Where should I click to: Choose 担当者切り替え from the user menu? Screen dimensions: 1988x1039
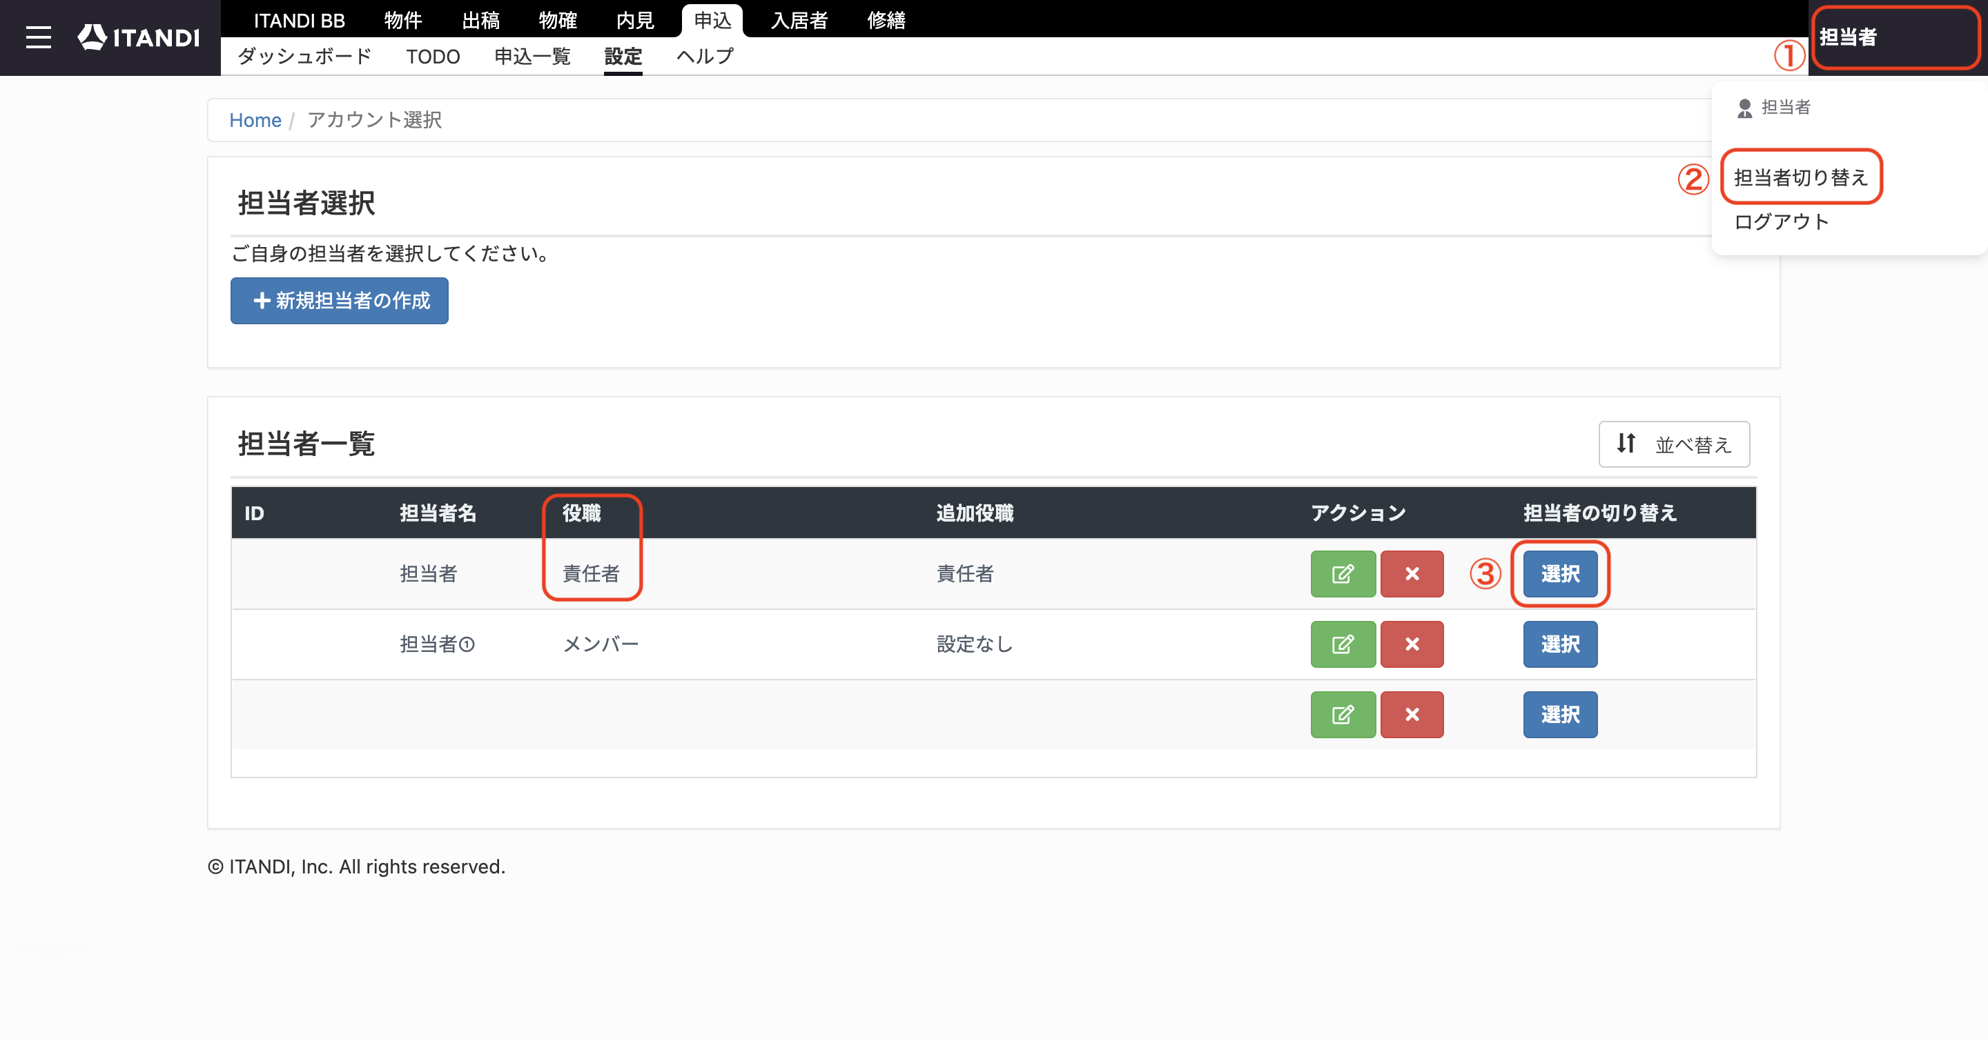(x=1801, y=177)
